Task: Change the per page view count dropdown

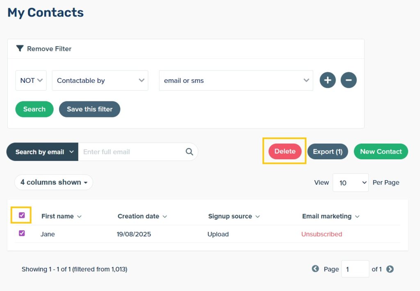Action: click(350, 183)
